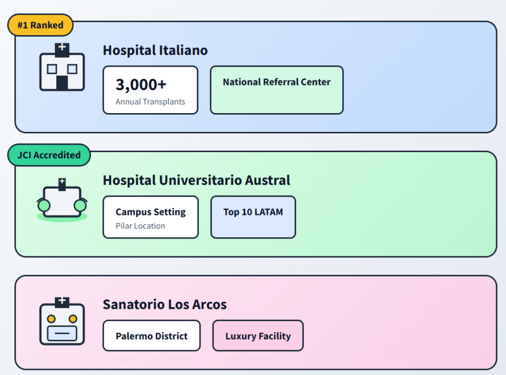Click the 3,000+ number text
The height and width of the screenshot is (375, 506).
[141, 85]
